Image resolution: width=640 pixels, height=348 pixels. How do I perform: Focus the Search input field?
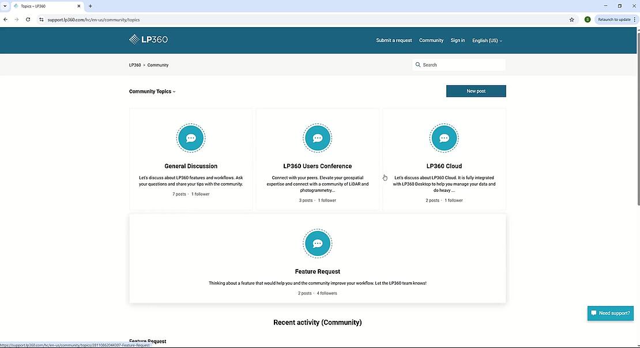click(x=459, y=65)
